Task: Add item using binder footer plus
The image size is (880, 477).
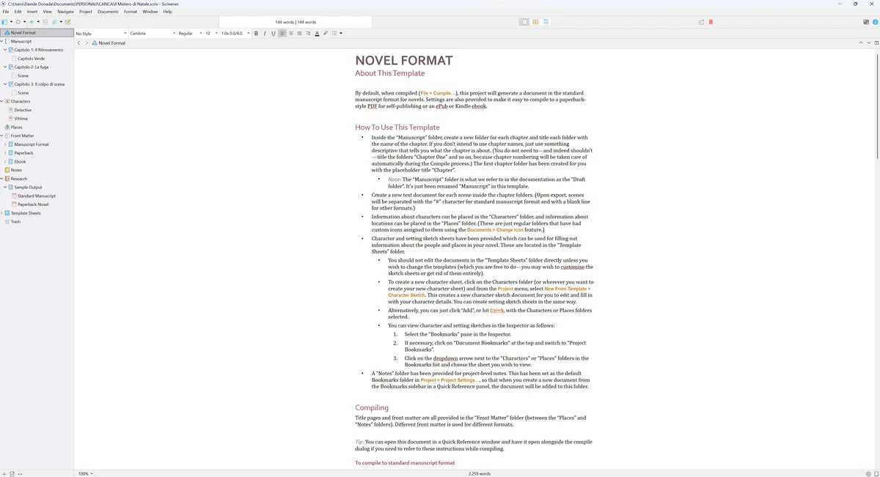Action: (x=4, y=473)
